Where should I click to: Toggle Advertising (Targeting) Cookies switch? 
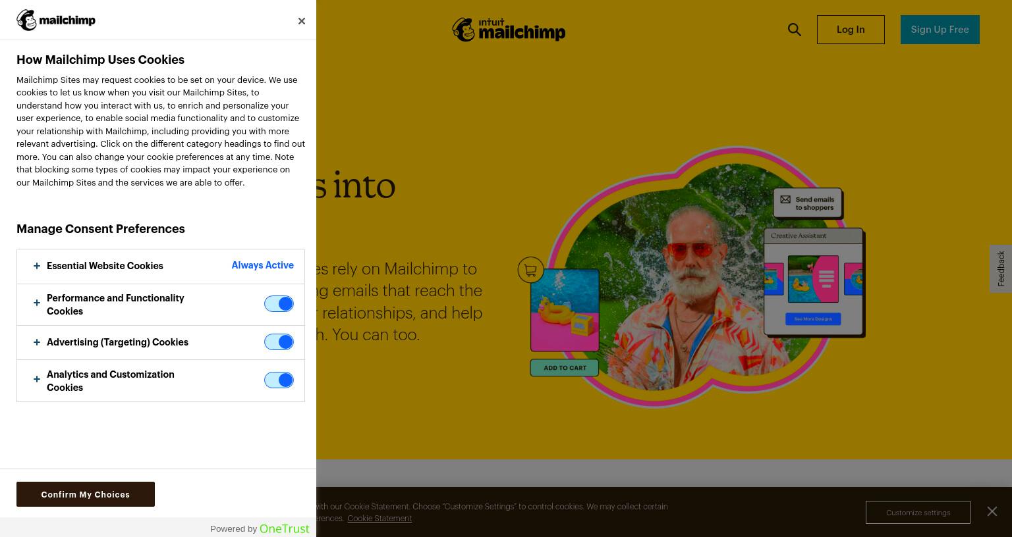[x=279, y=342]
